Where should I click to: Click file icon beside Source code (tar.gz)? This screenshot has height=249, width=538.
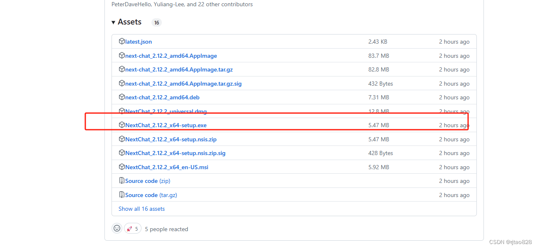pos(122,195)
